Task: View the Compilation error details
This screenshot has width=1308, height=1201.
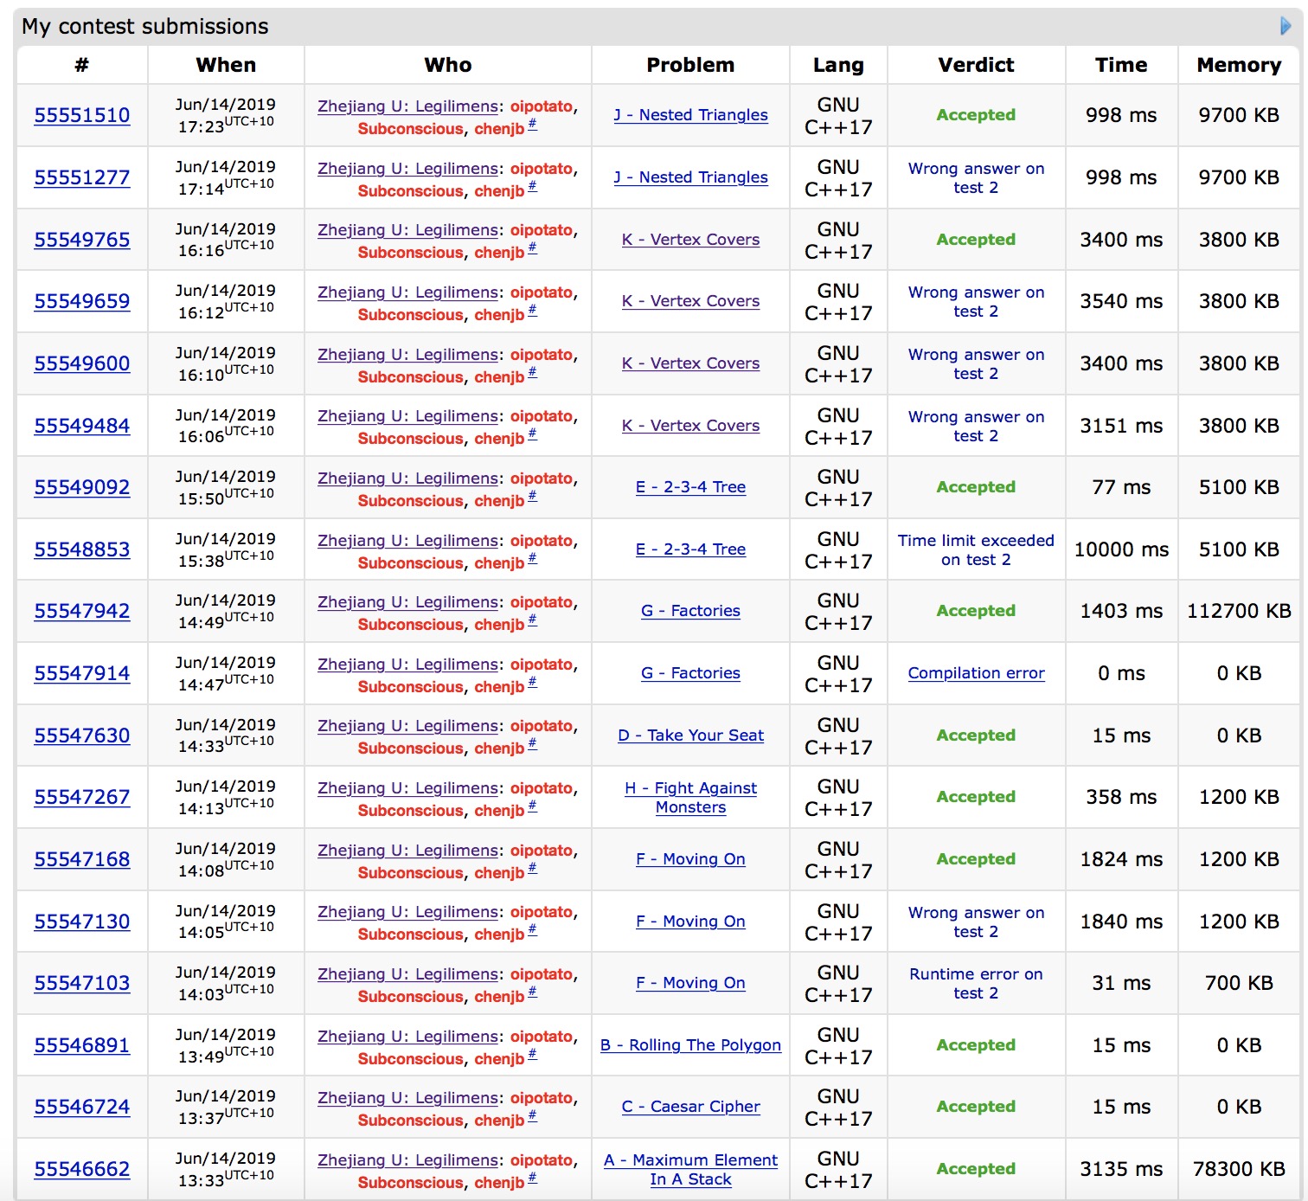Action: click(976, 673)
